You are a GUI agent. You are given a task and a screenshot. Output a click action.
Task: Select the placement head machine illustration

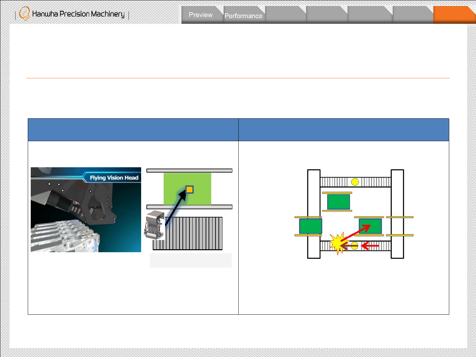154,225
